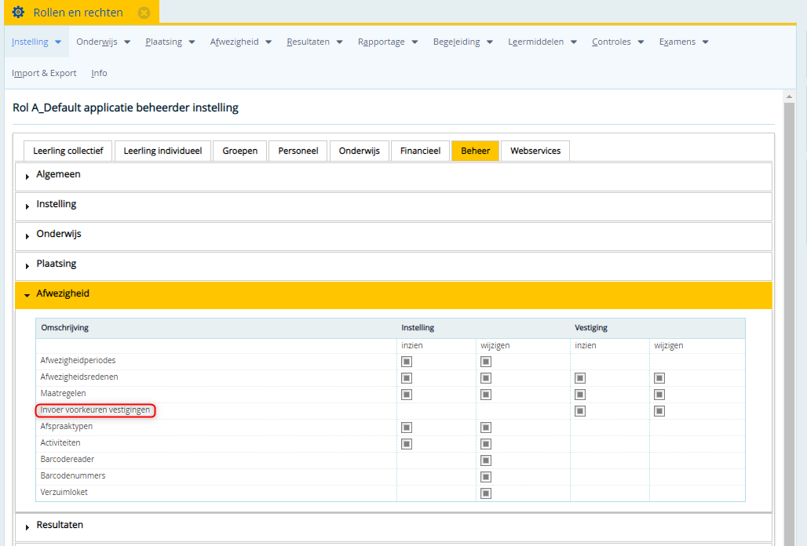Select the Invoer voorkeuren vestigingen row label
807x546 pixels.
coord(95,409)
